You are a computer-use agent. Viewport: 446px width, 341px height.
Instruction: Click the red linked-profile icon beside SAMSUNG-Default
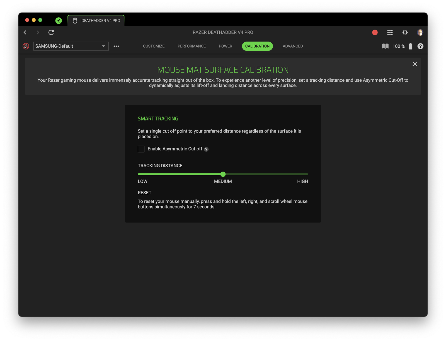(x=26, y=46)
